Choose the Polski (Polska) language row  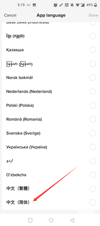coord(51,105)
